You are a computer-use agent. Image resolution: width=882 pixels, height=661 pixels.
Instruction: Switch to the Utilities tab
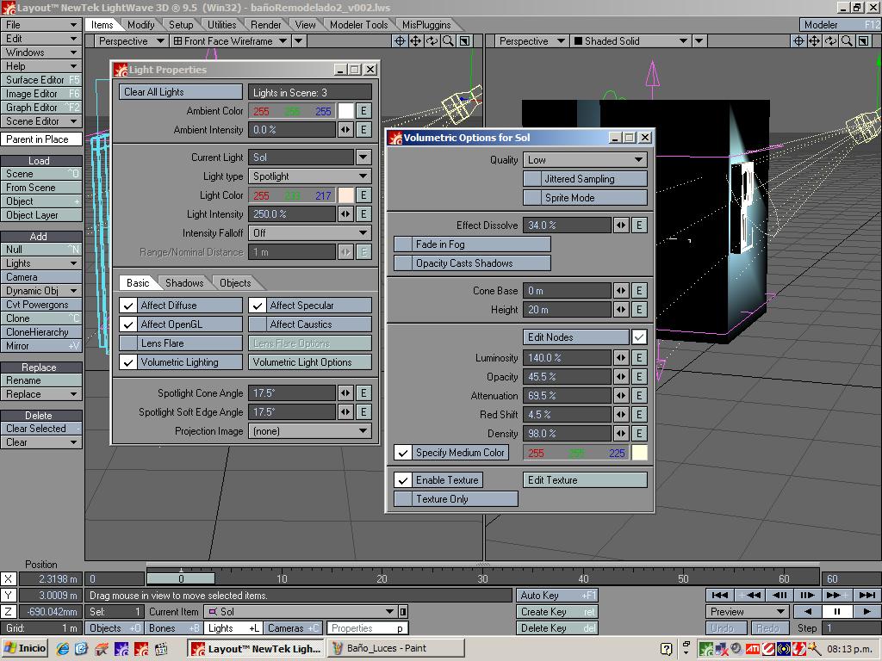click(221, 25)
